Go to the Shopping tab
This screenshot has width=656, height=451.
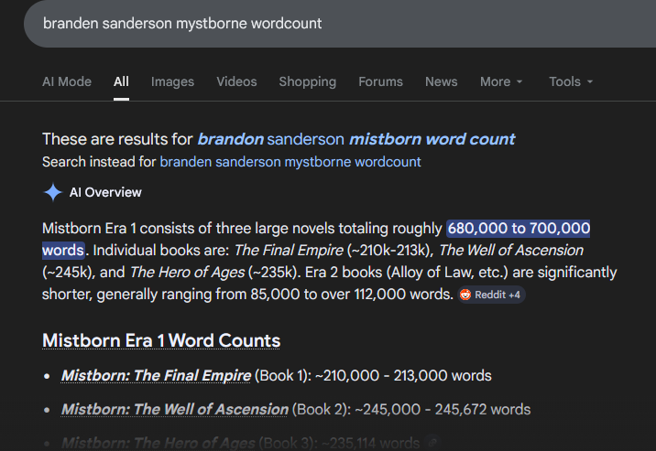click(308, 81)
